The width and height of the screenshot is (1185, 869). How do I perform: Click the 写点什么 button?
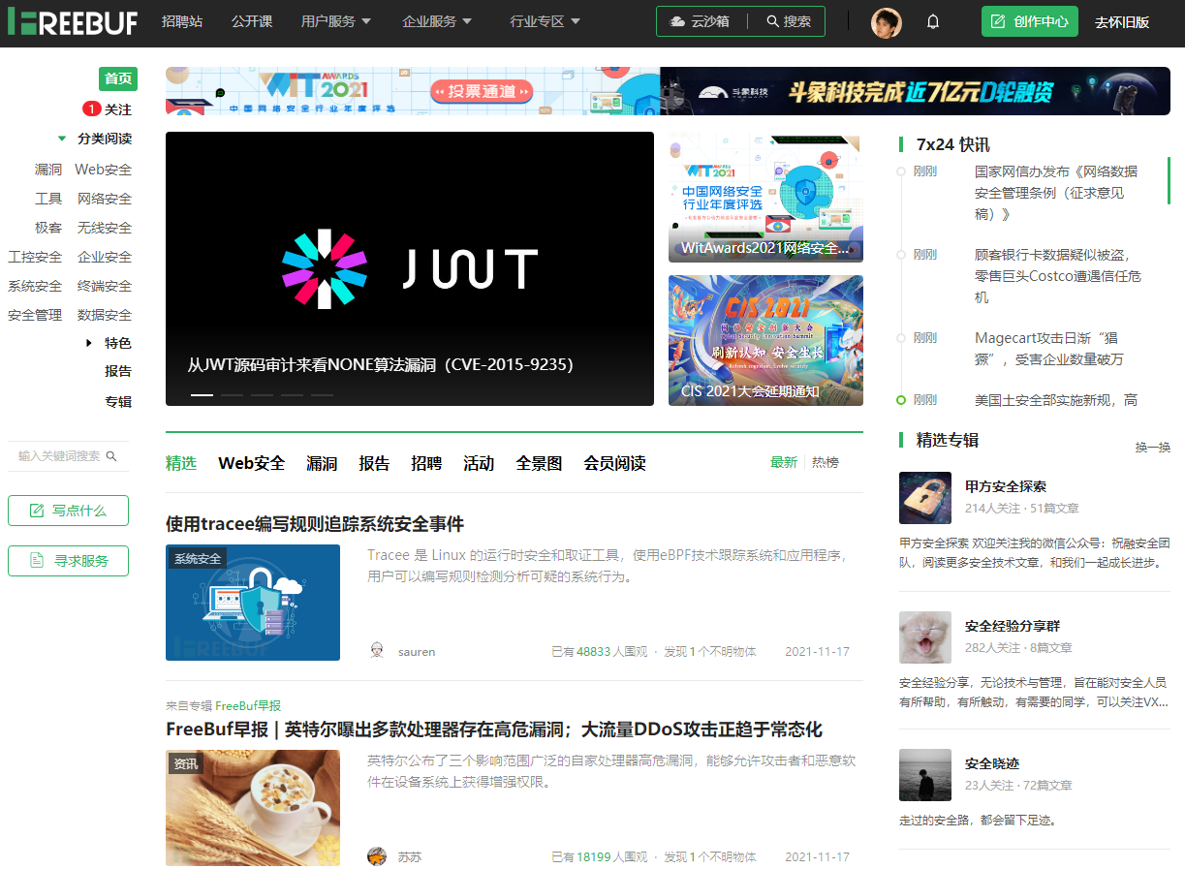tap(68, 511)
